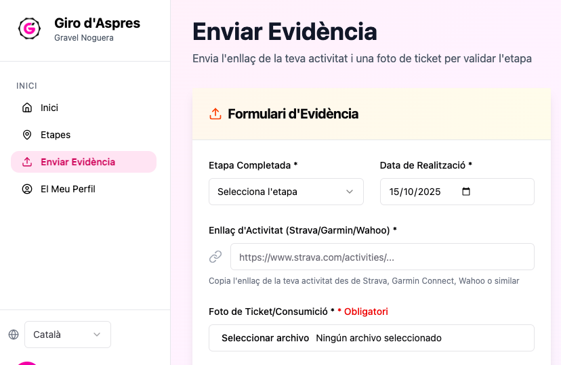
Task: Click the map pin icon beside Etapes
Action: point(27,135)
